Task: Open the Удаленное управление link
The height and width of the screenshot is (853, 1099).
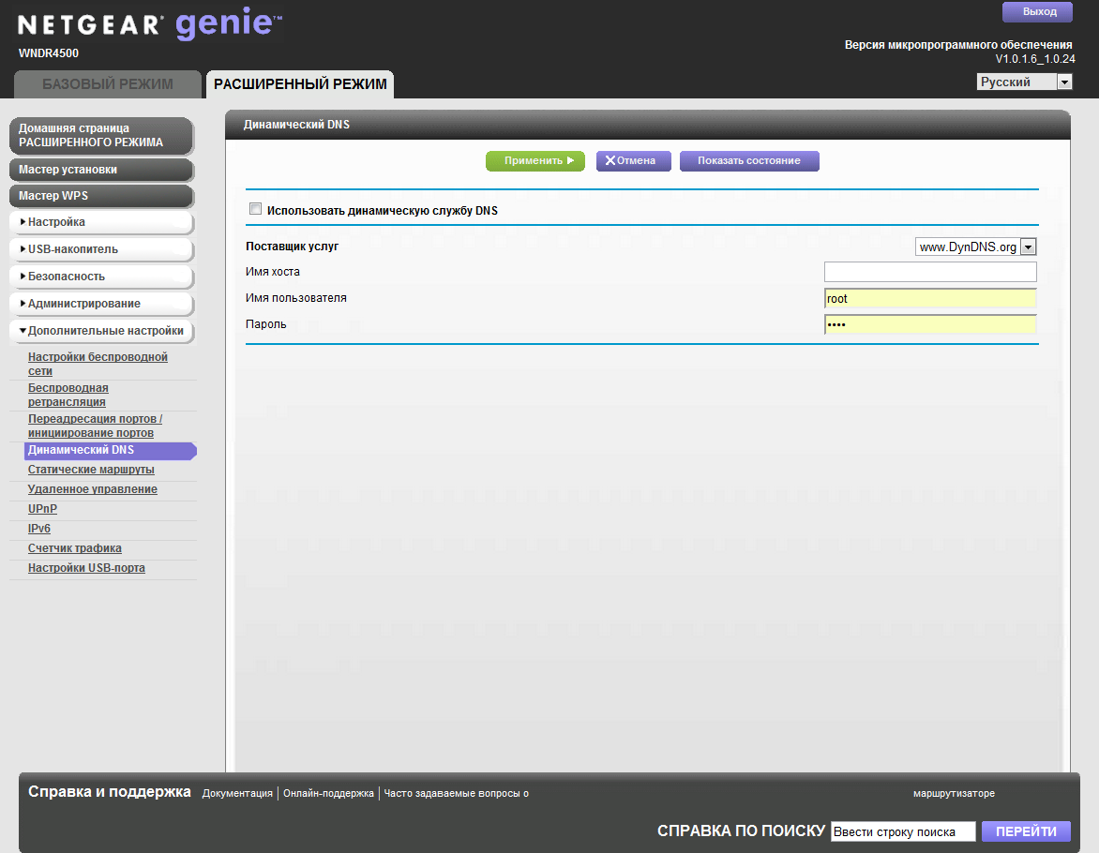Action: 92,489
